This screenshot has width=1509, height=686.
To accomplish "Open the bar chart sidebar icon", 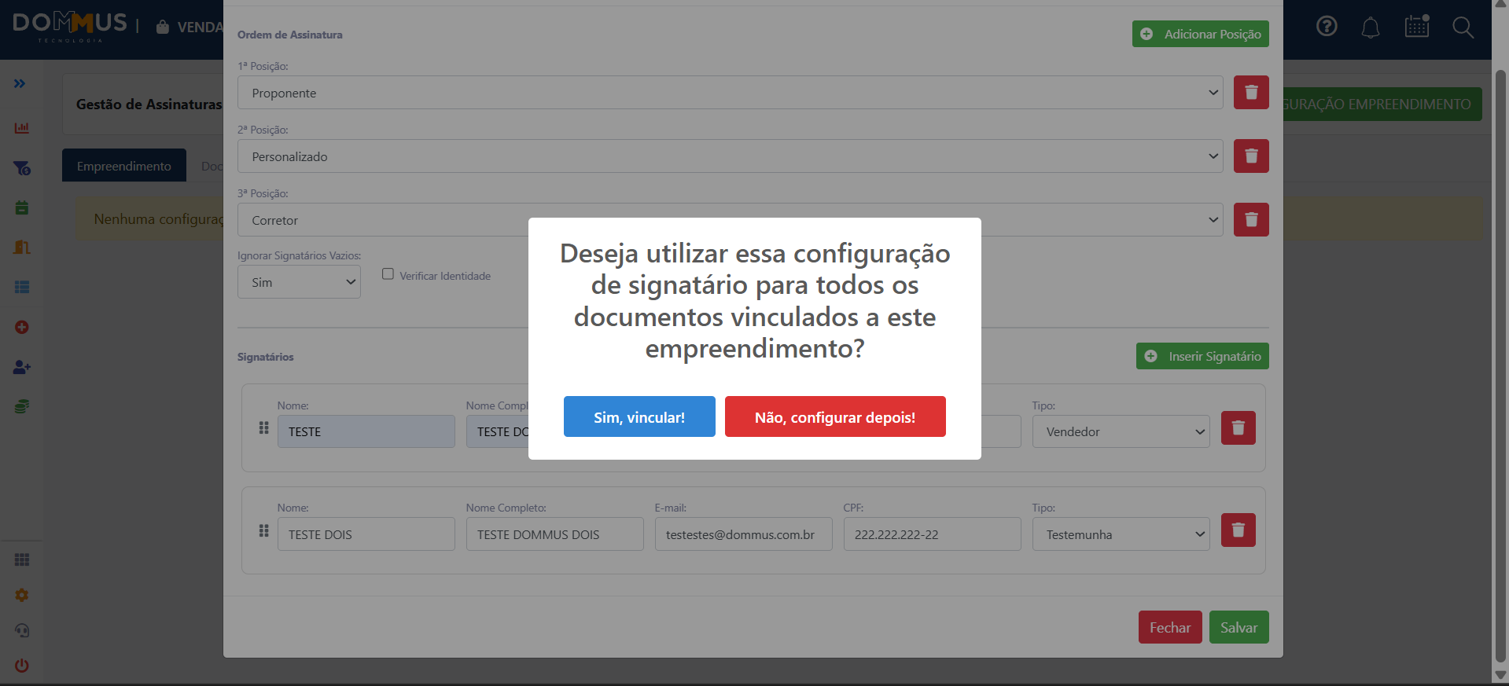I will (22, 127).
